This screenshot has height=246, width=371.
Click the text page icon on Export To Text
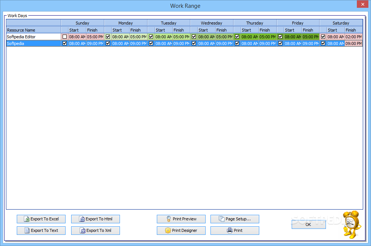click(x=27, y=230)
